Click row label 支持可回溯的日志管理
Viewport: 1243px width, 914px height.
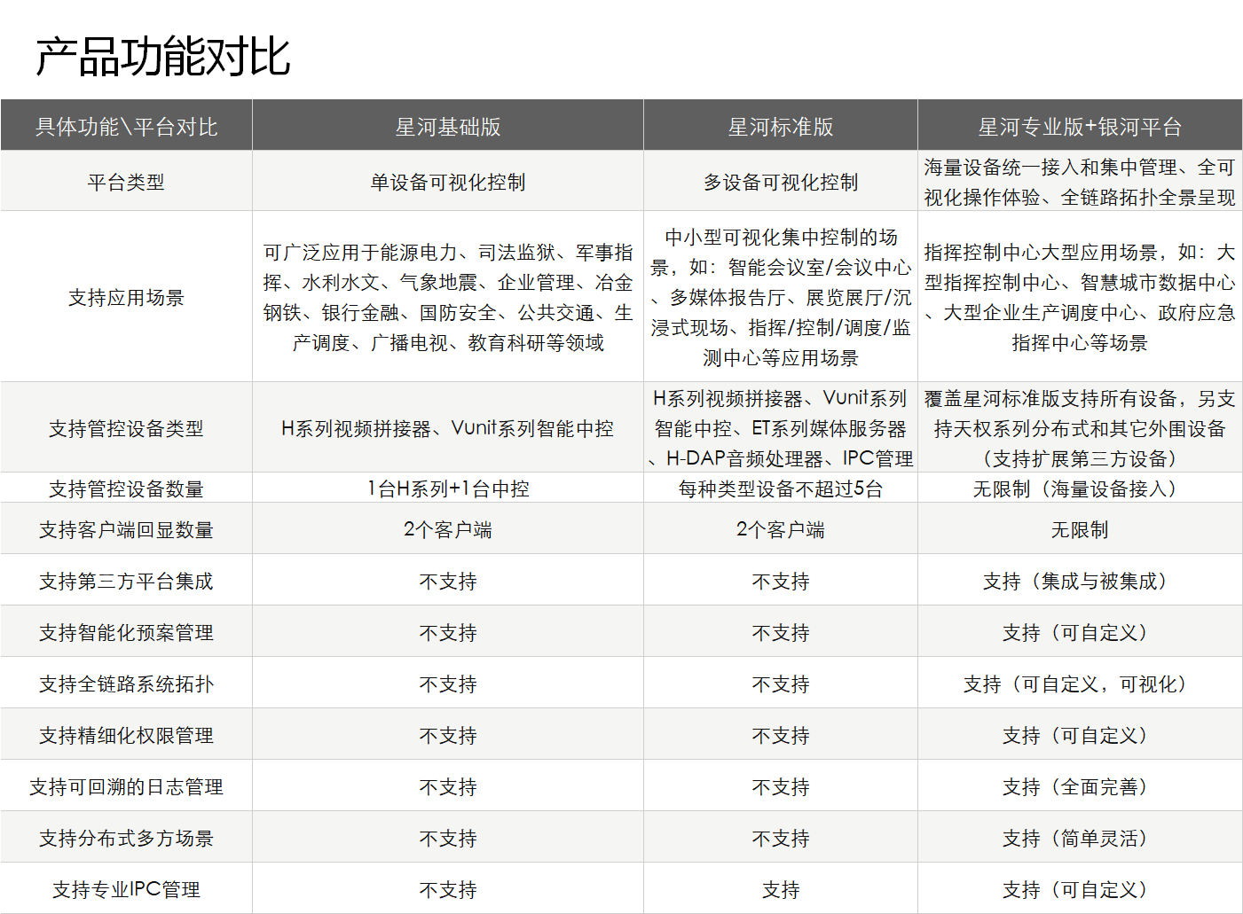click(126, 787)
